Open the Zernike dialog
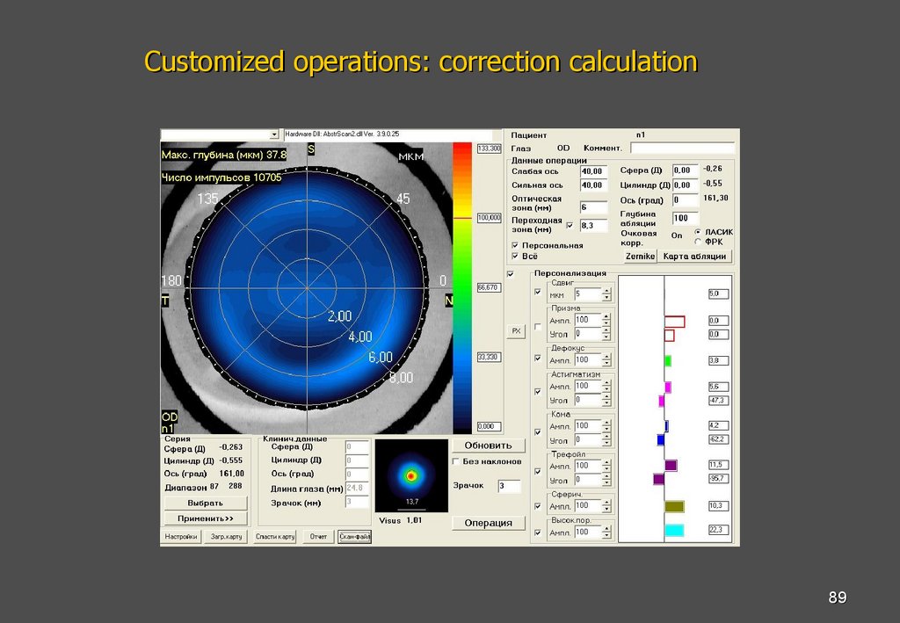The height and width of the screenshot is (623, 900). pyautogui.click(x=640, y=256)
